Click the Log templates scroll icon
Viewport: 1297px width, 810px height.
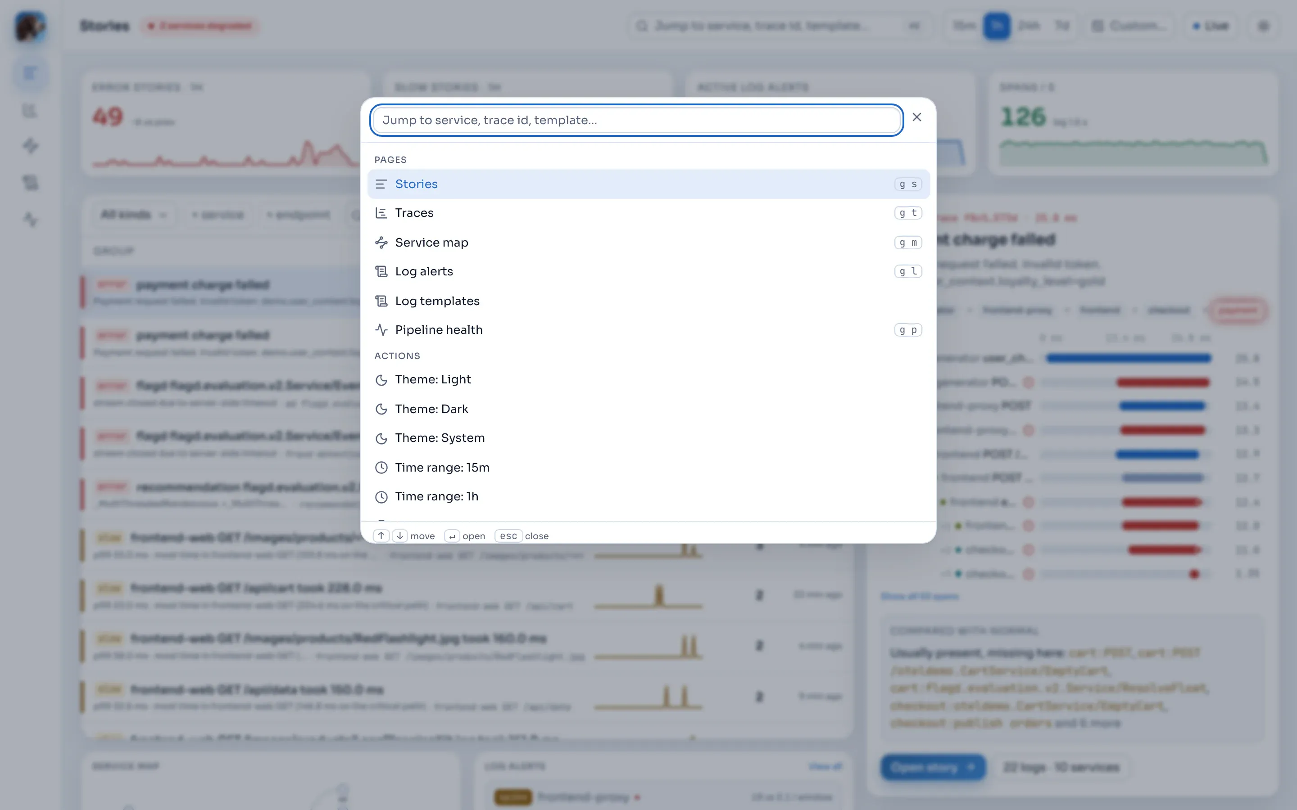[381, 301]
